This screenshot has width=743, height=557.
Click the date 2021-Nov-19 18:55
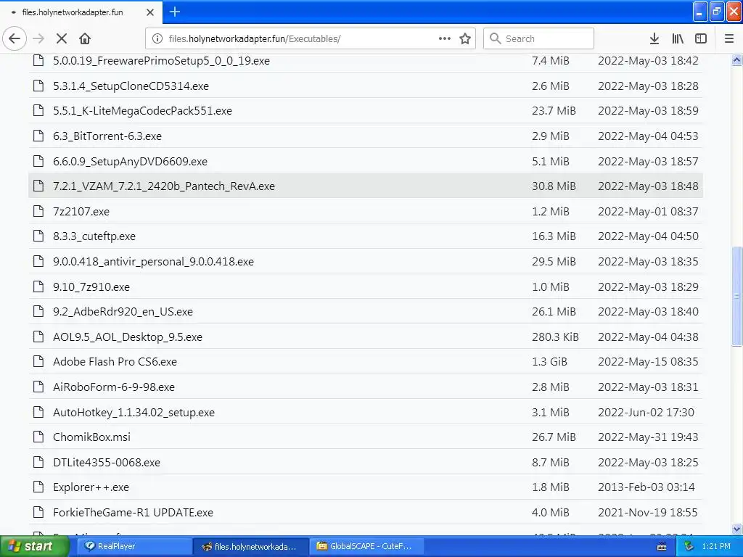point(648,513)
